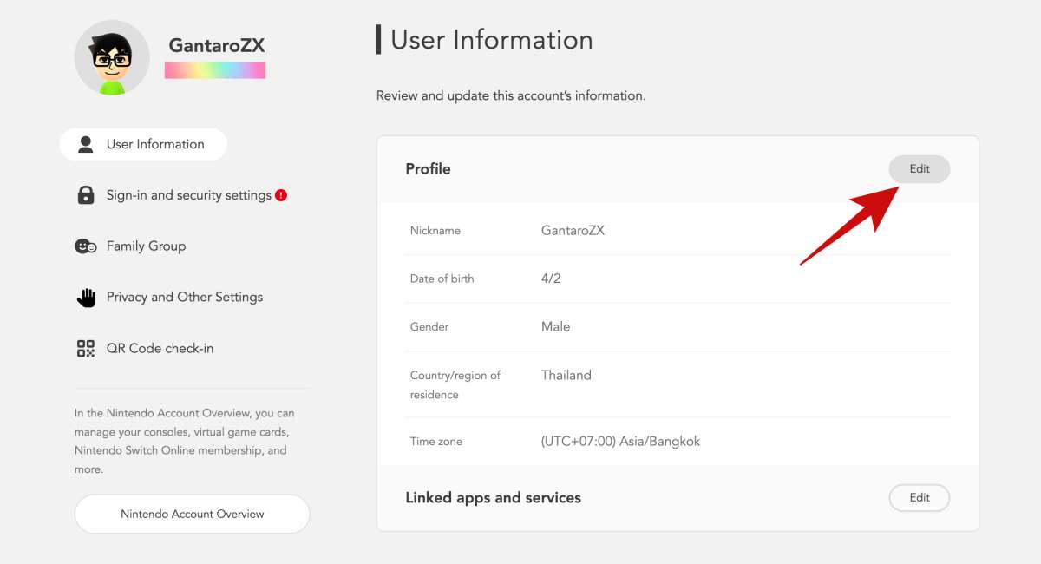Click the red alert badge on security settings
The width and height of the screenshot is (1041, 564).
(x=281, y=195)
